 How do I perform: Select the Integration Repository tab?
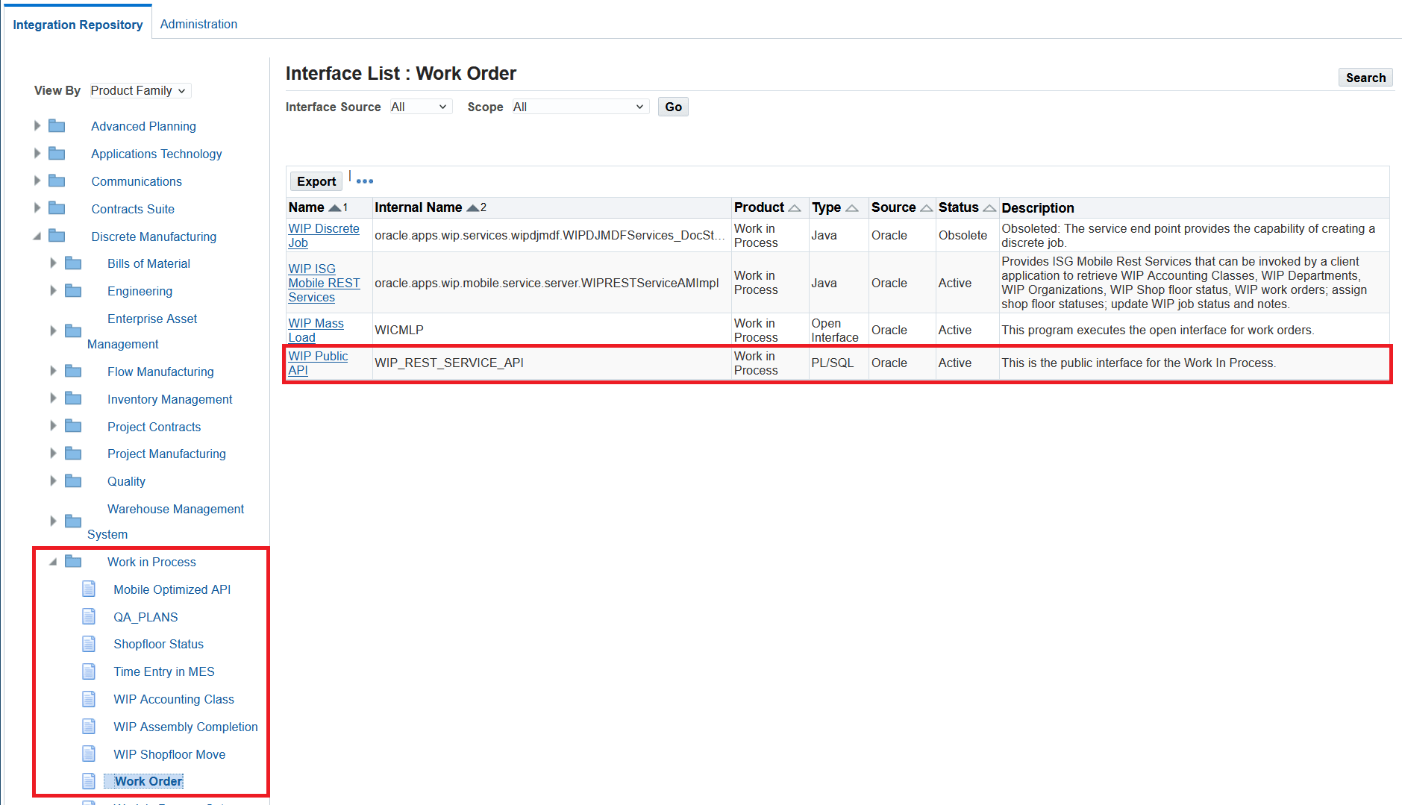tap(78, 23)
